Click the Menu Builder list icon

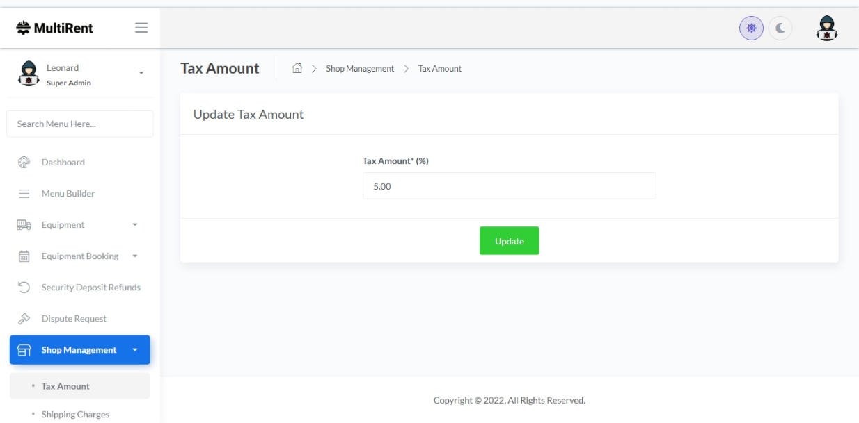click(24, 194)
